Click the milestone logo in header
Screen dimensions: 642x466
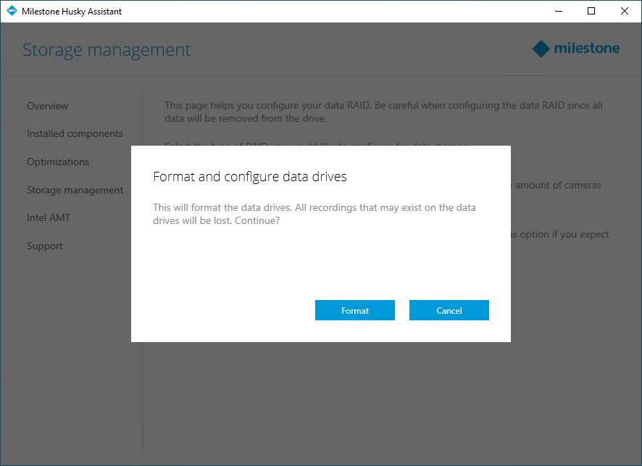tap(575, 49)
